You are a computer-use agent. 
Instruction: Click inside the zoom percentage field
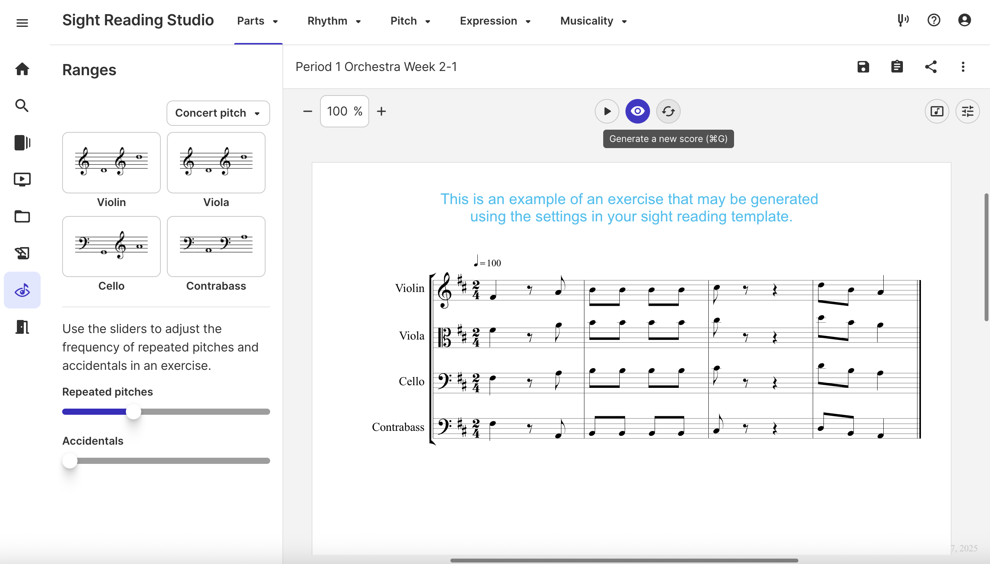344,111
